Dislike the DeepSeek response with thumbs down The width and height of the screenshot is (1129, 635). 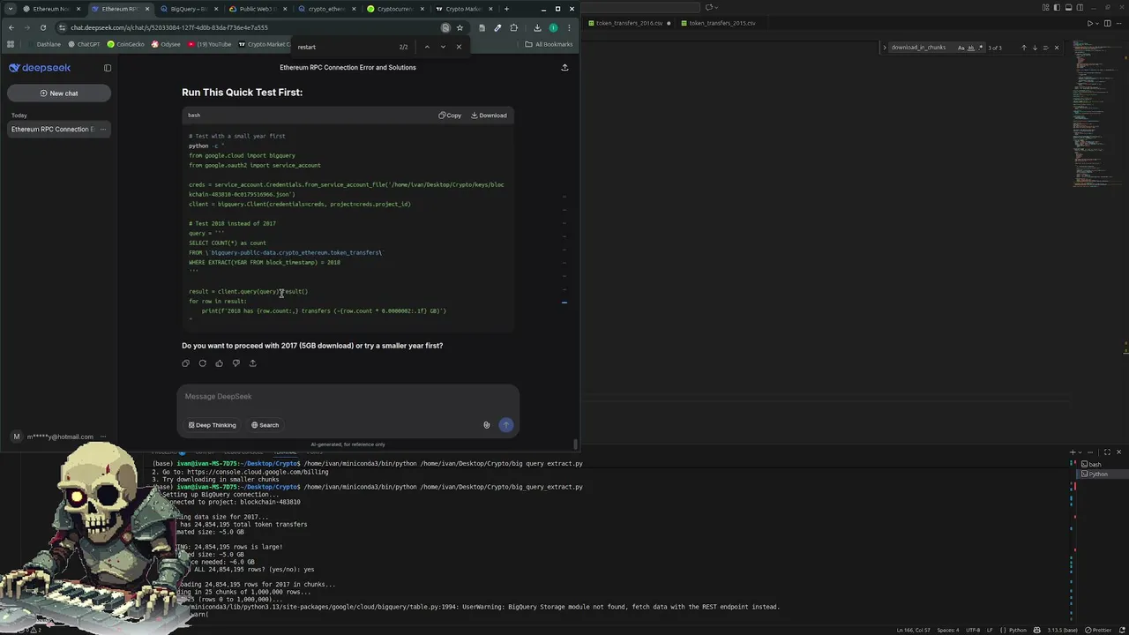[x=236, y=363]
